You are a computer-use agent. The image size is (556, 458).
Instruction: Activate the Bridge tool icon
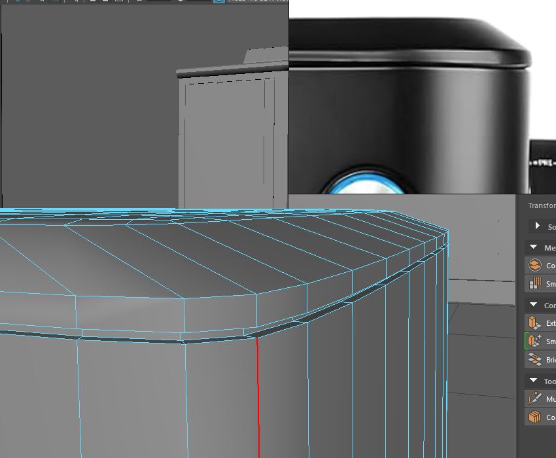pyautogui.click(x=534, y=359)
